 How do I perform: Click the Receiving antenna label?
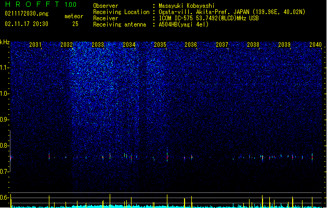(x=120, y=24)
